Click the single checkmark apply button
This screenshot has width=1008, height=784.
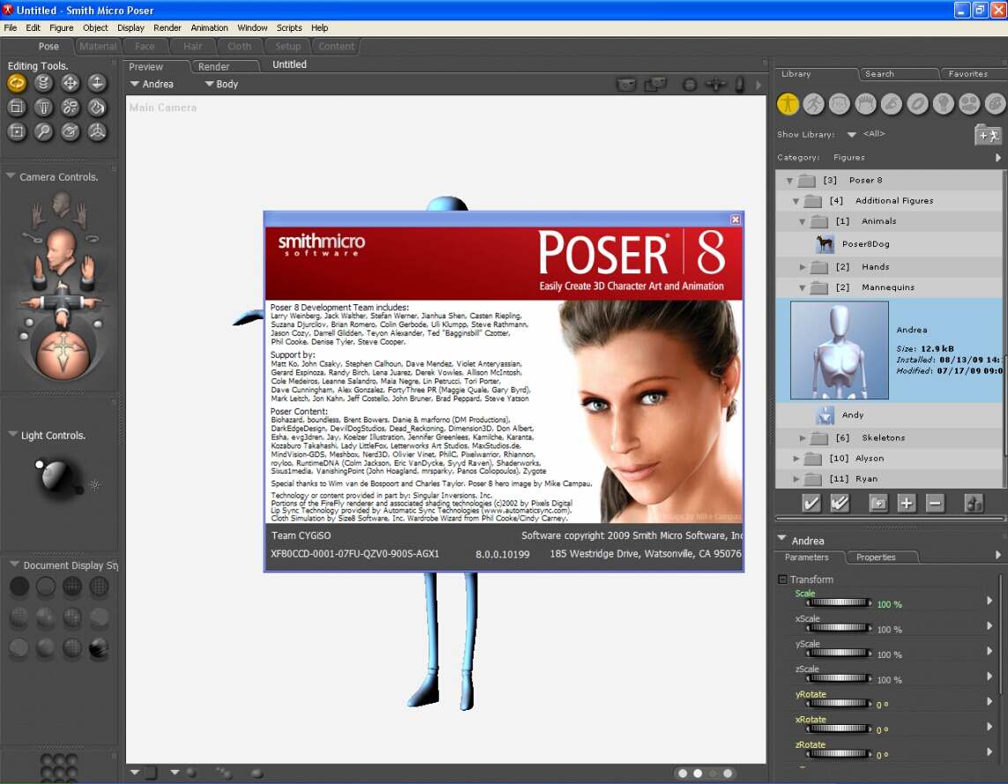pyautogui.click(x=811, y=504)
